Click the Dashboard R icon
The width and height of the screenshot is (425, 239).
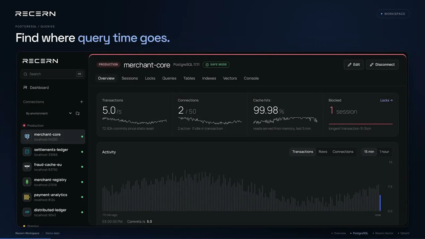pos(25,87)
